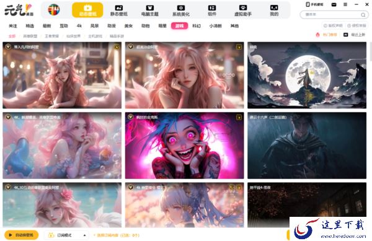Select the 动漫 category
Image resolution: width=372 pixels, height=241 pixels.
112,26
